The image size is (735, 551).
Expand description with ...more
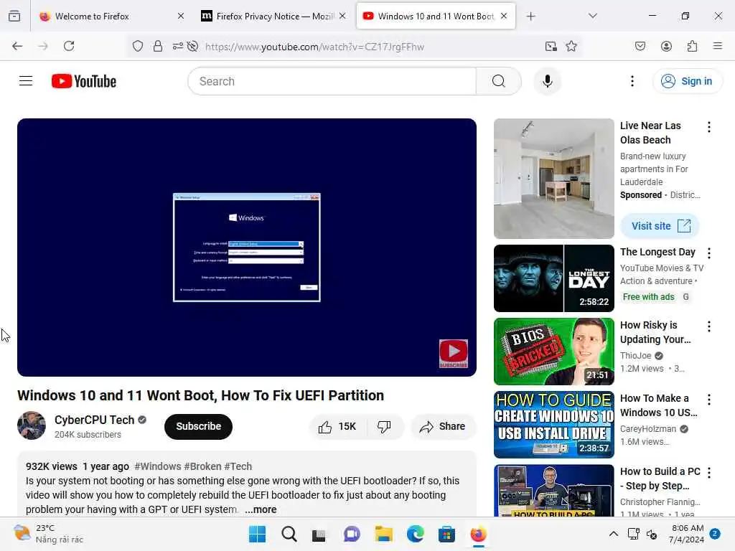pos(261,509)
